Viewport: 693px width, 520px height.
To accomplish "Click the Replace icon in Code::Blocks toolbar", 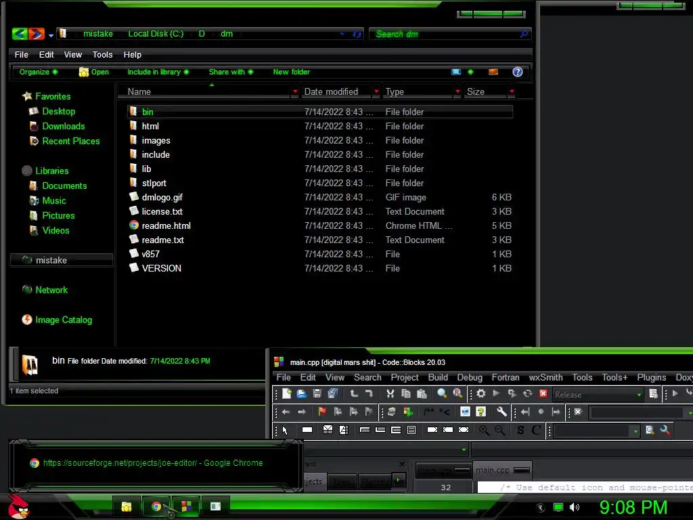I will (x=458, y=393).
